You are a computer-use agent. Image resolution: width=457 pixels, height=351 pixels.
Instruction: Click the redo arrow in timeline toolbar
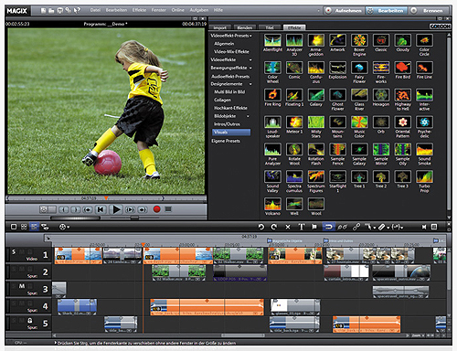(274, 227)
